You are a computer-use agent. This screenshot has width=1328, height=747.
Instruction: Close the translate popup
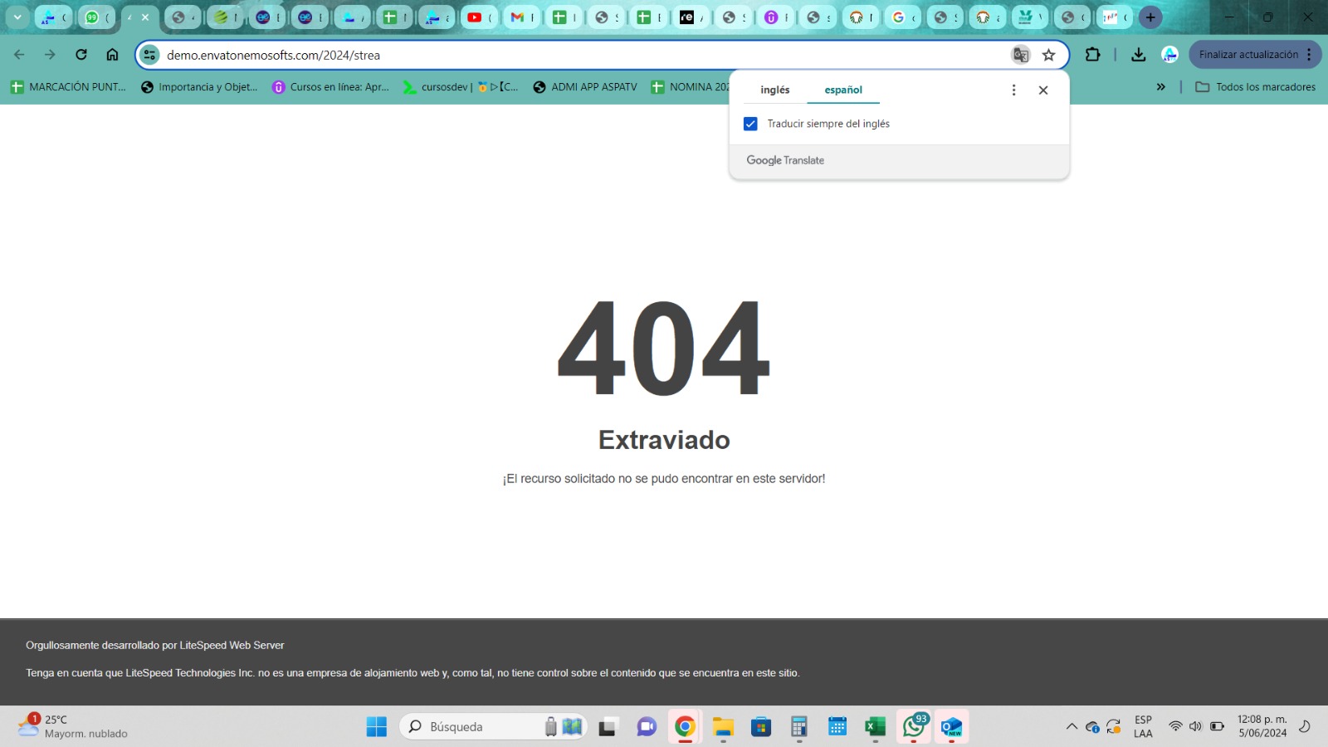tap(1043, 90)
